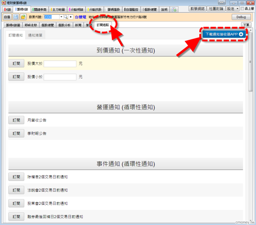
Task: Switch to the 主力地圖 tab
Action: coord(58,9)
